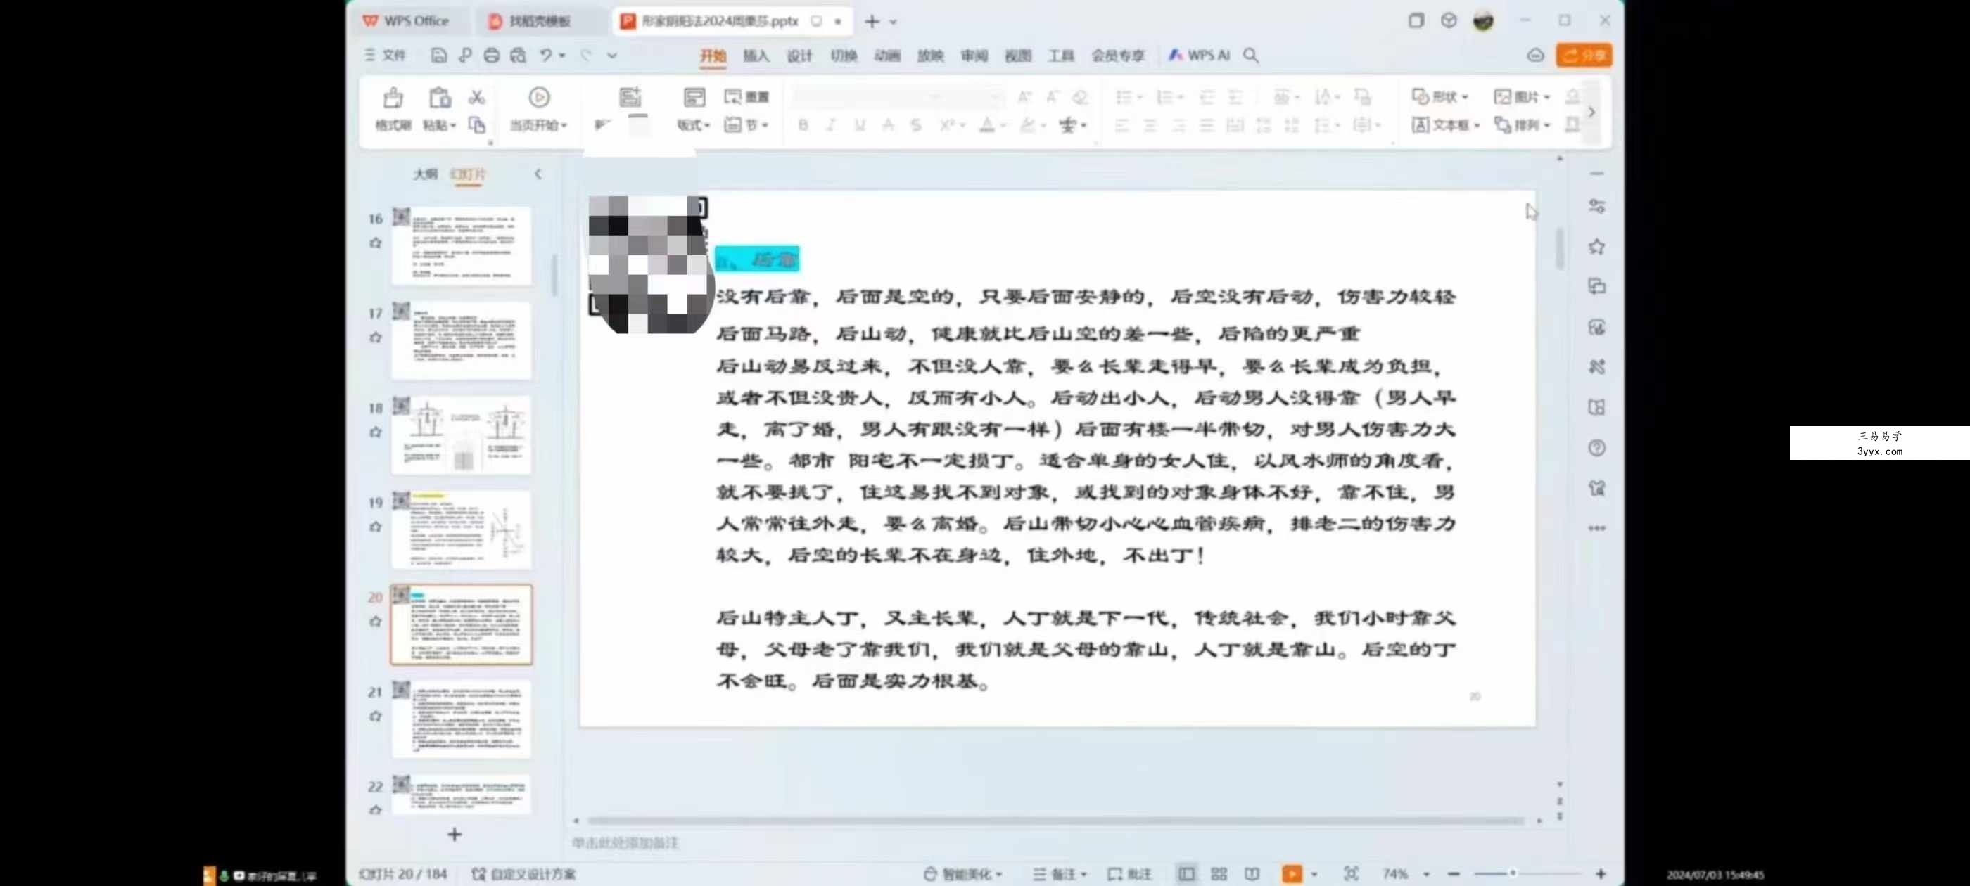The image size is (1970, 886).
Task: Click the search magnifier beside WPS AI
Action: click(1250, 55)
